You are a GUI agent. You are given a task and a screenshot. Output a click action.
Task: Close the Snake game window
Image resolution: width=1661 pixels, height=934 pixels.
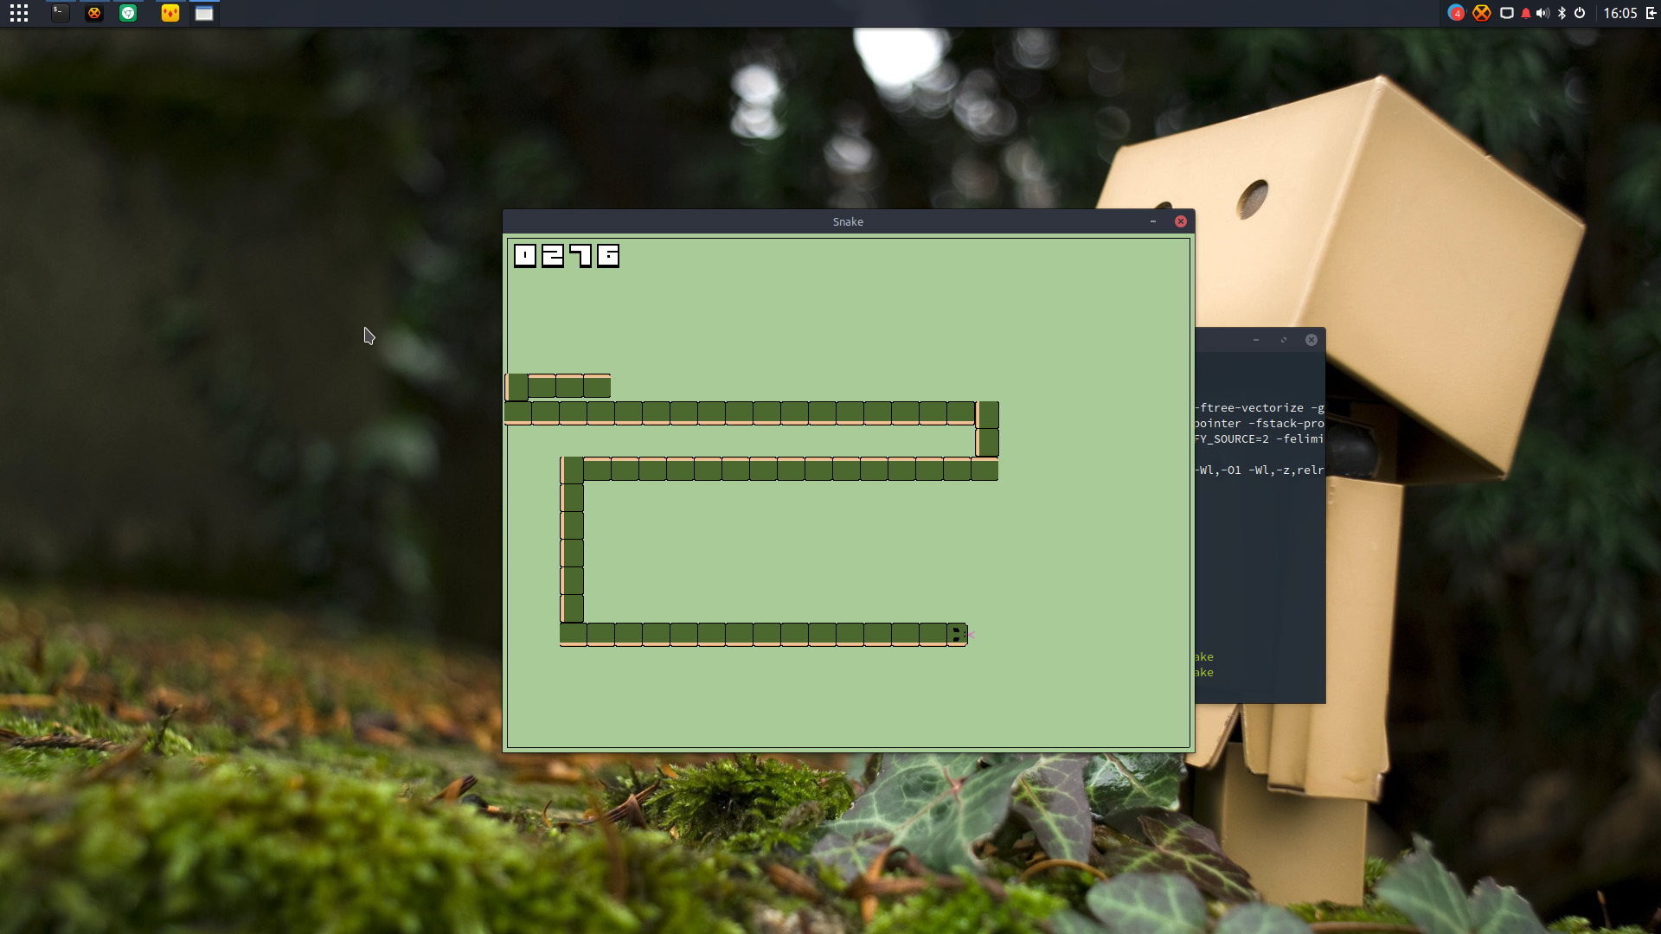click(1181, 221)
